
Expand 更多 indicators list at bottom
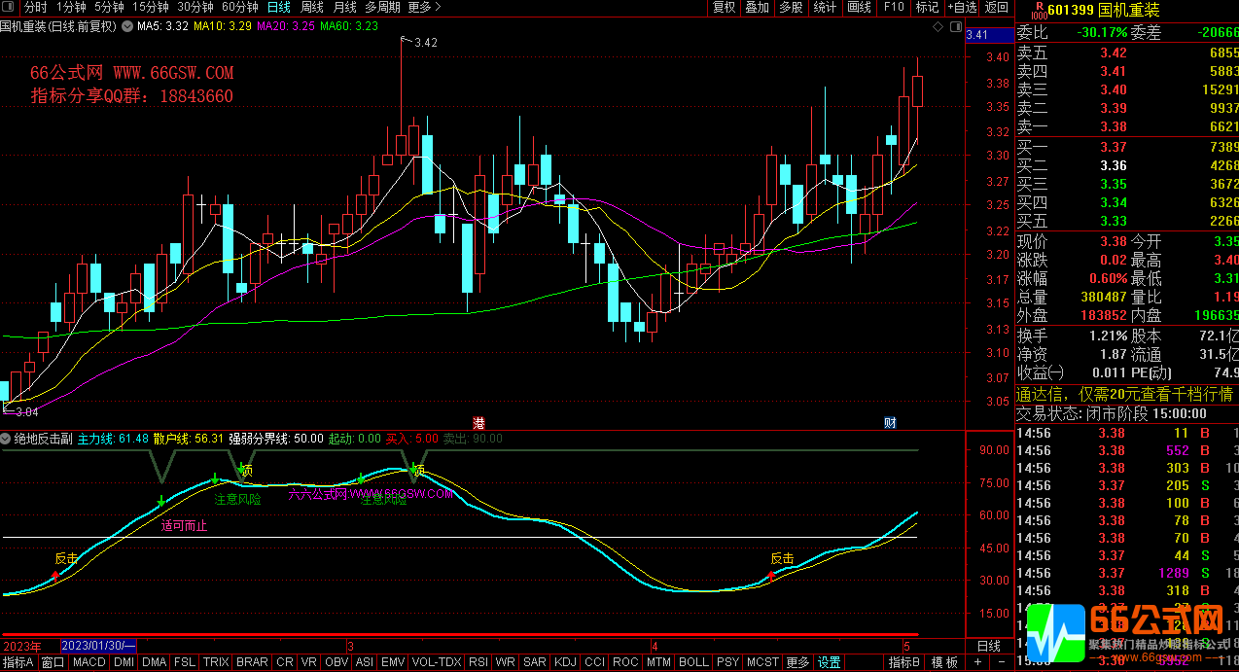tap(797, 662)
